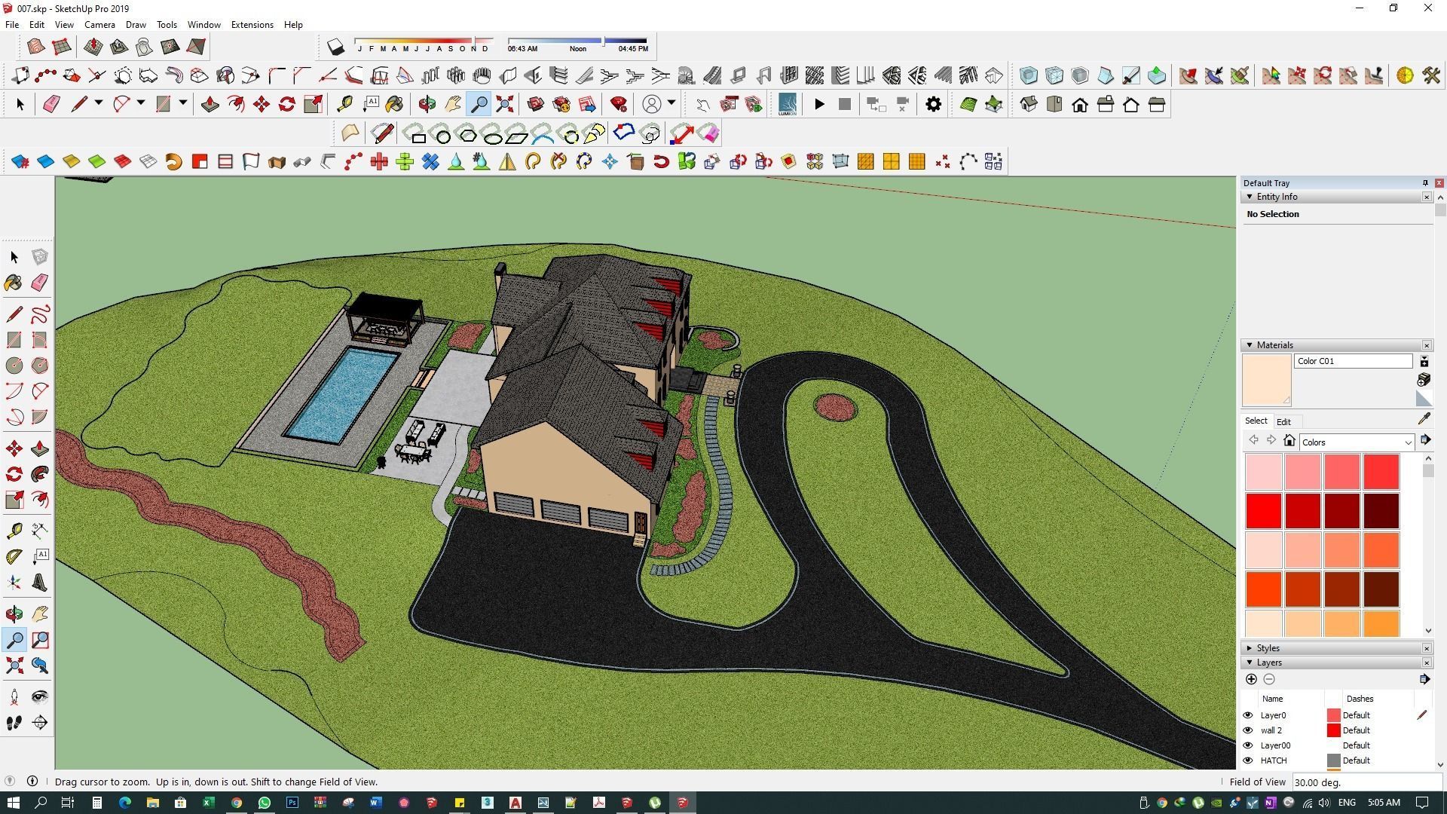Screen dimensions: 1447x814
Task: Select the 3D Text tool in left toolbar
Action: pyautogui.click(x=40, y=583)
